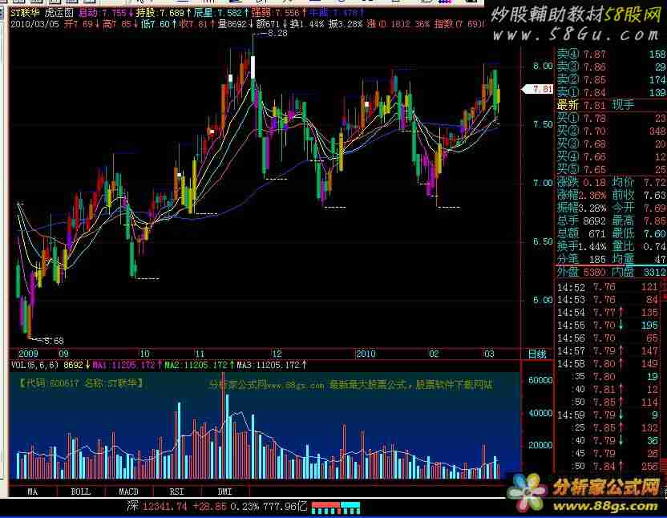Select the 14:58 tick trade row
The height and width of the screenshot is (518, 667).
point(608,364)
